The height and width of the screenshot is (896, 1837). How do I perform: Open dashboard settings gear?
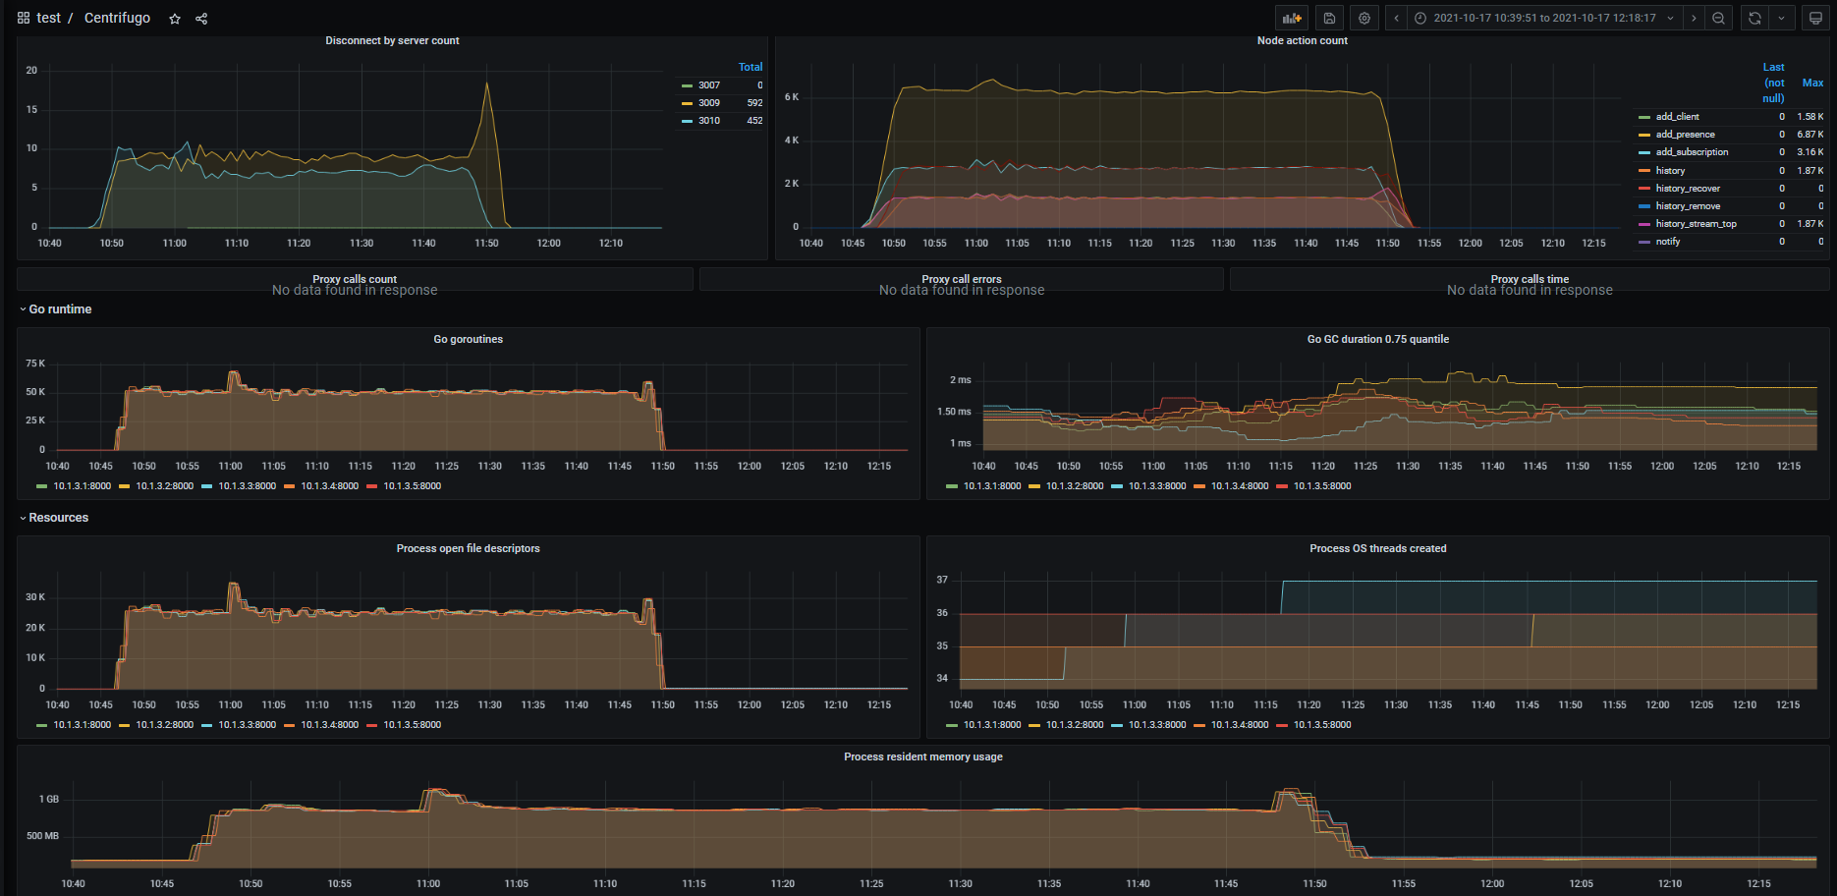coord(1364,18)
